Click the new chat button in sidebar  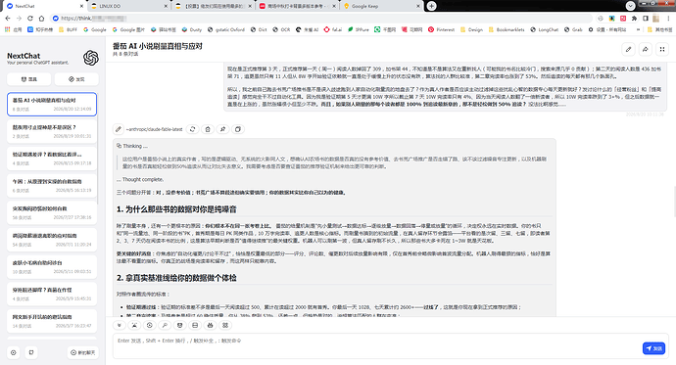(82, 352)
